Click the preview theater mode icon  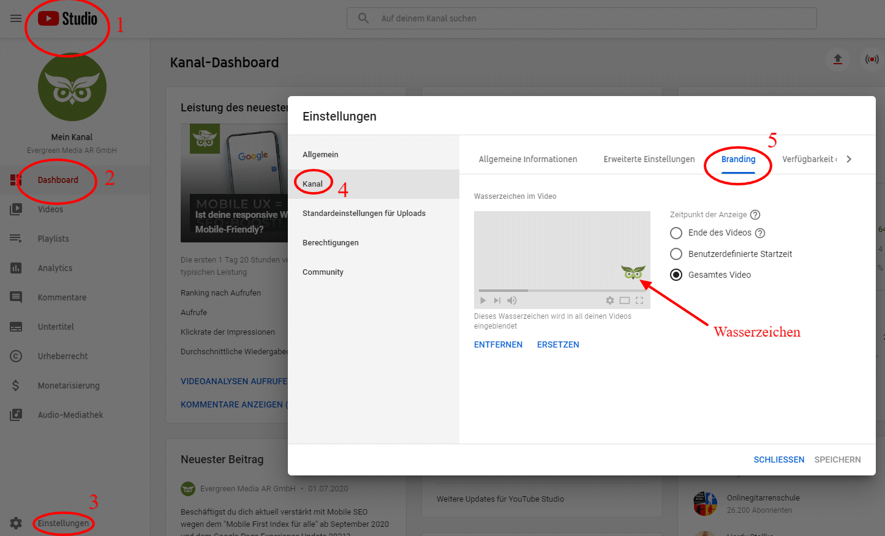[625, 300]
